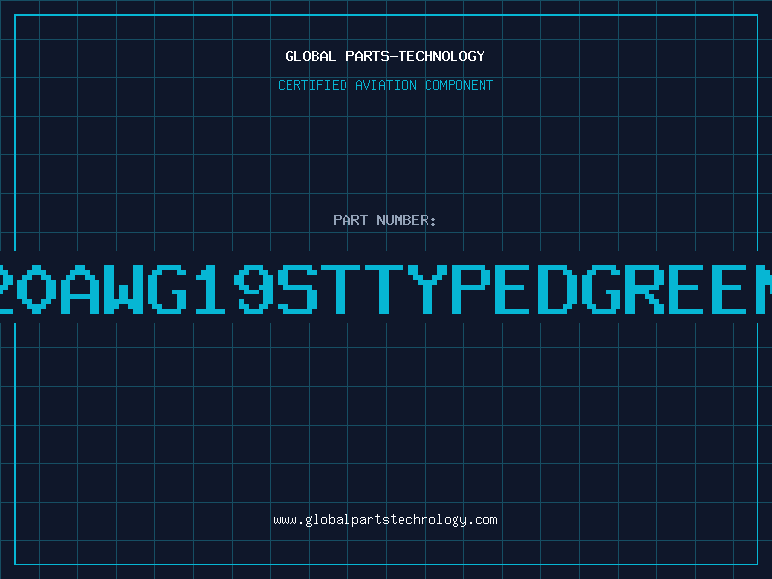Click the large 20AWG19STTYPEDGREEN part number

pyautogui.click(x=386, y=289)
